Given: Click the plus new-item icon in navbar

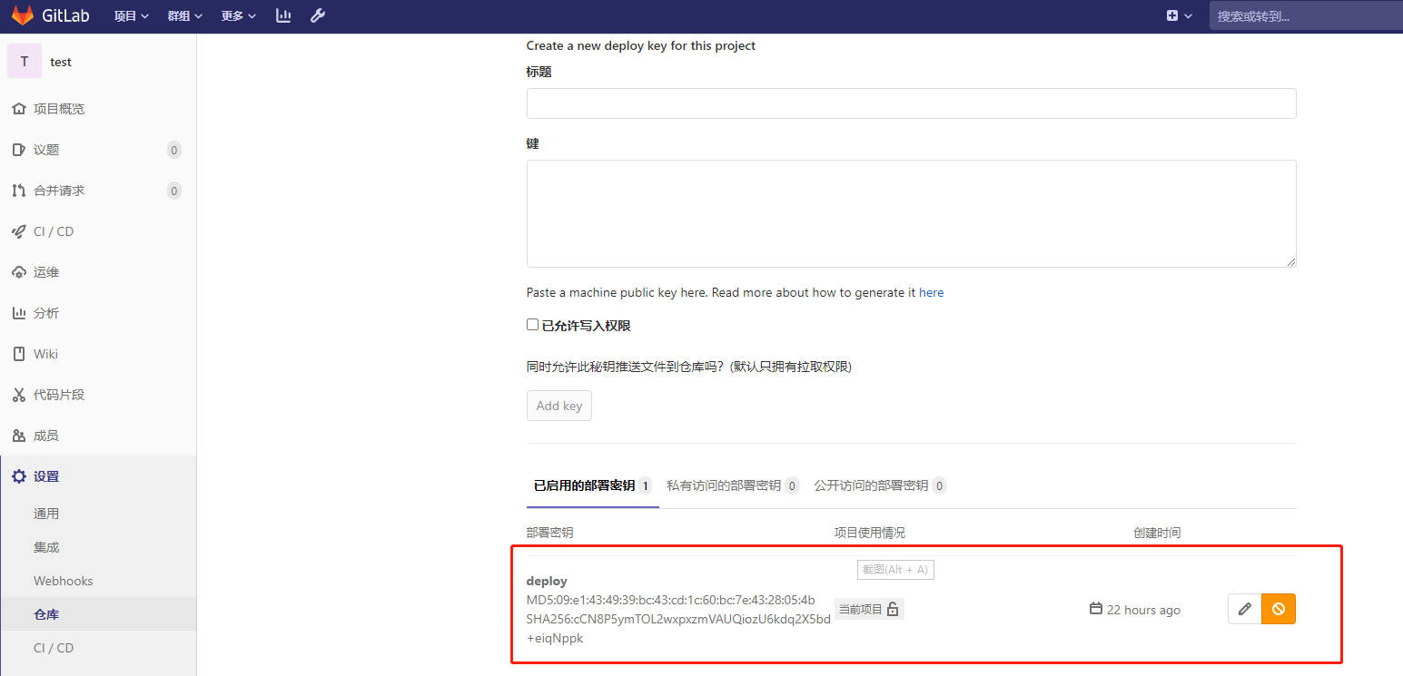Looking at the screenshot, I should coord(1172,15).
